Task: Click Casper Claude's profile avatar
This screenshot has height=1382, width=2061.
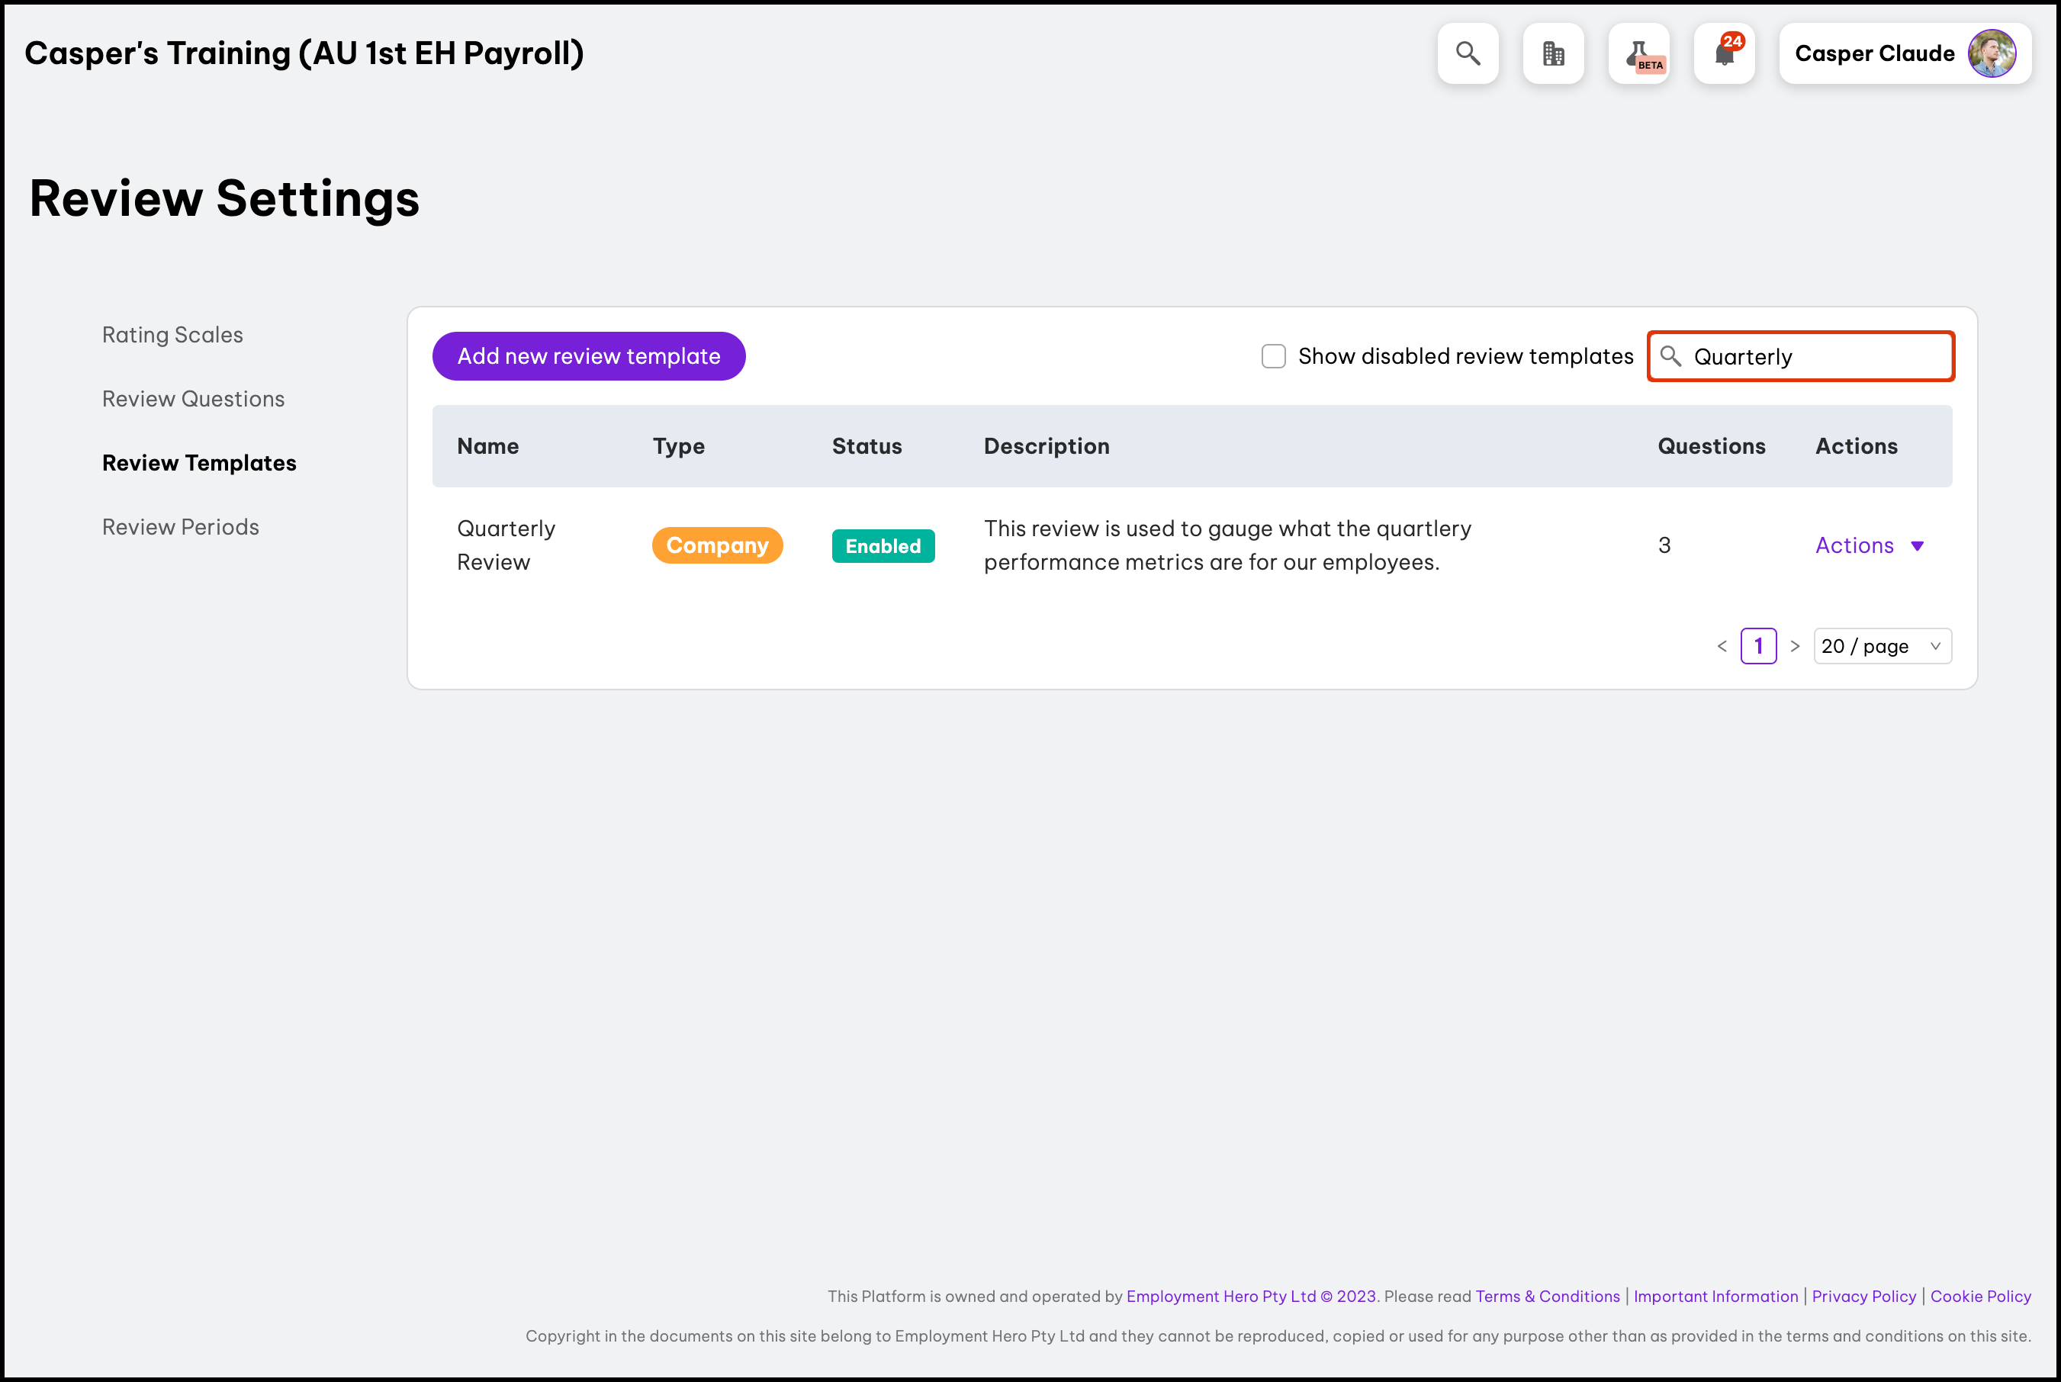Action: click(x=1992, y=53)
